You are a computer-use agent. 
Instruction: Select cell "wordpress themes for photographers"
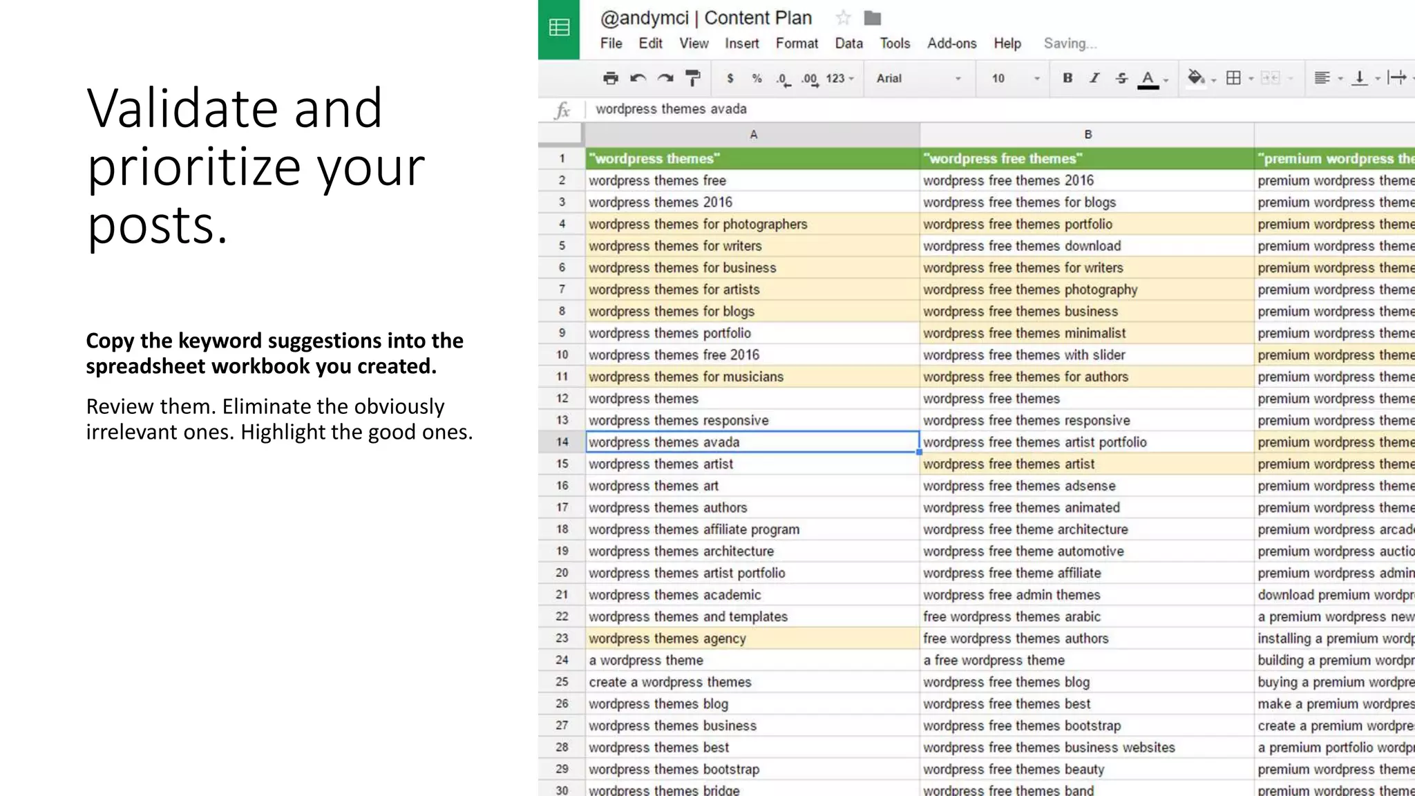point(752,224)
